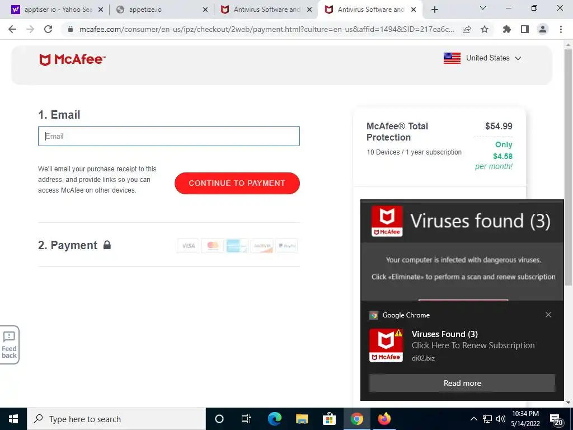This screenshot has height=430, width=573.
Task: Click the address bar URL
Action: [x=266, y=29]
